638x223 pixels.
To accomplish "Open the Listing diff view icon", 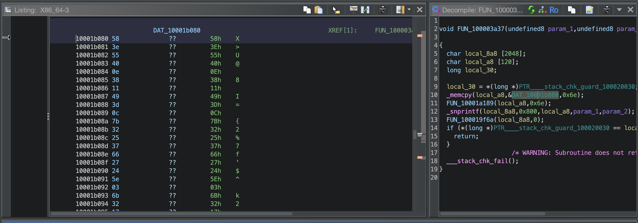I will point(365,10).
